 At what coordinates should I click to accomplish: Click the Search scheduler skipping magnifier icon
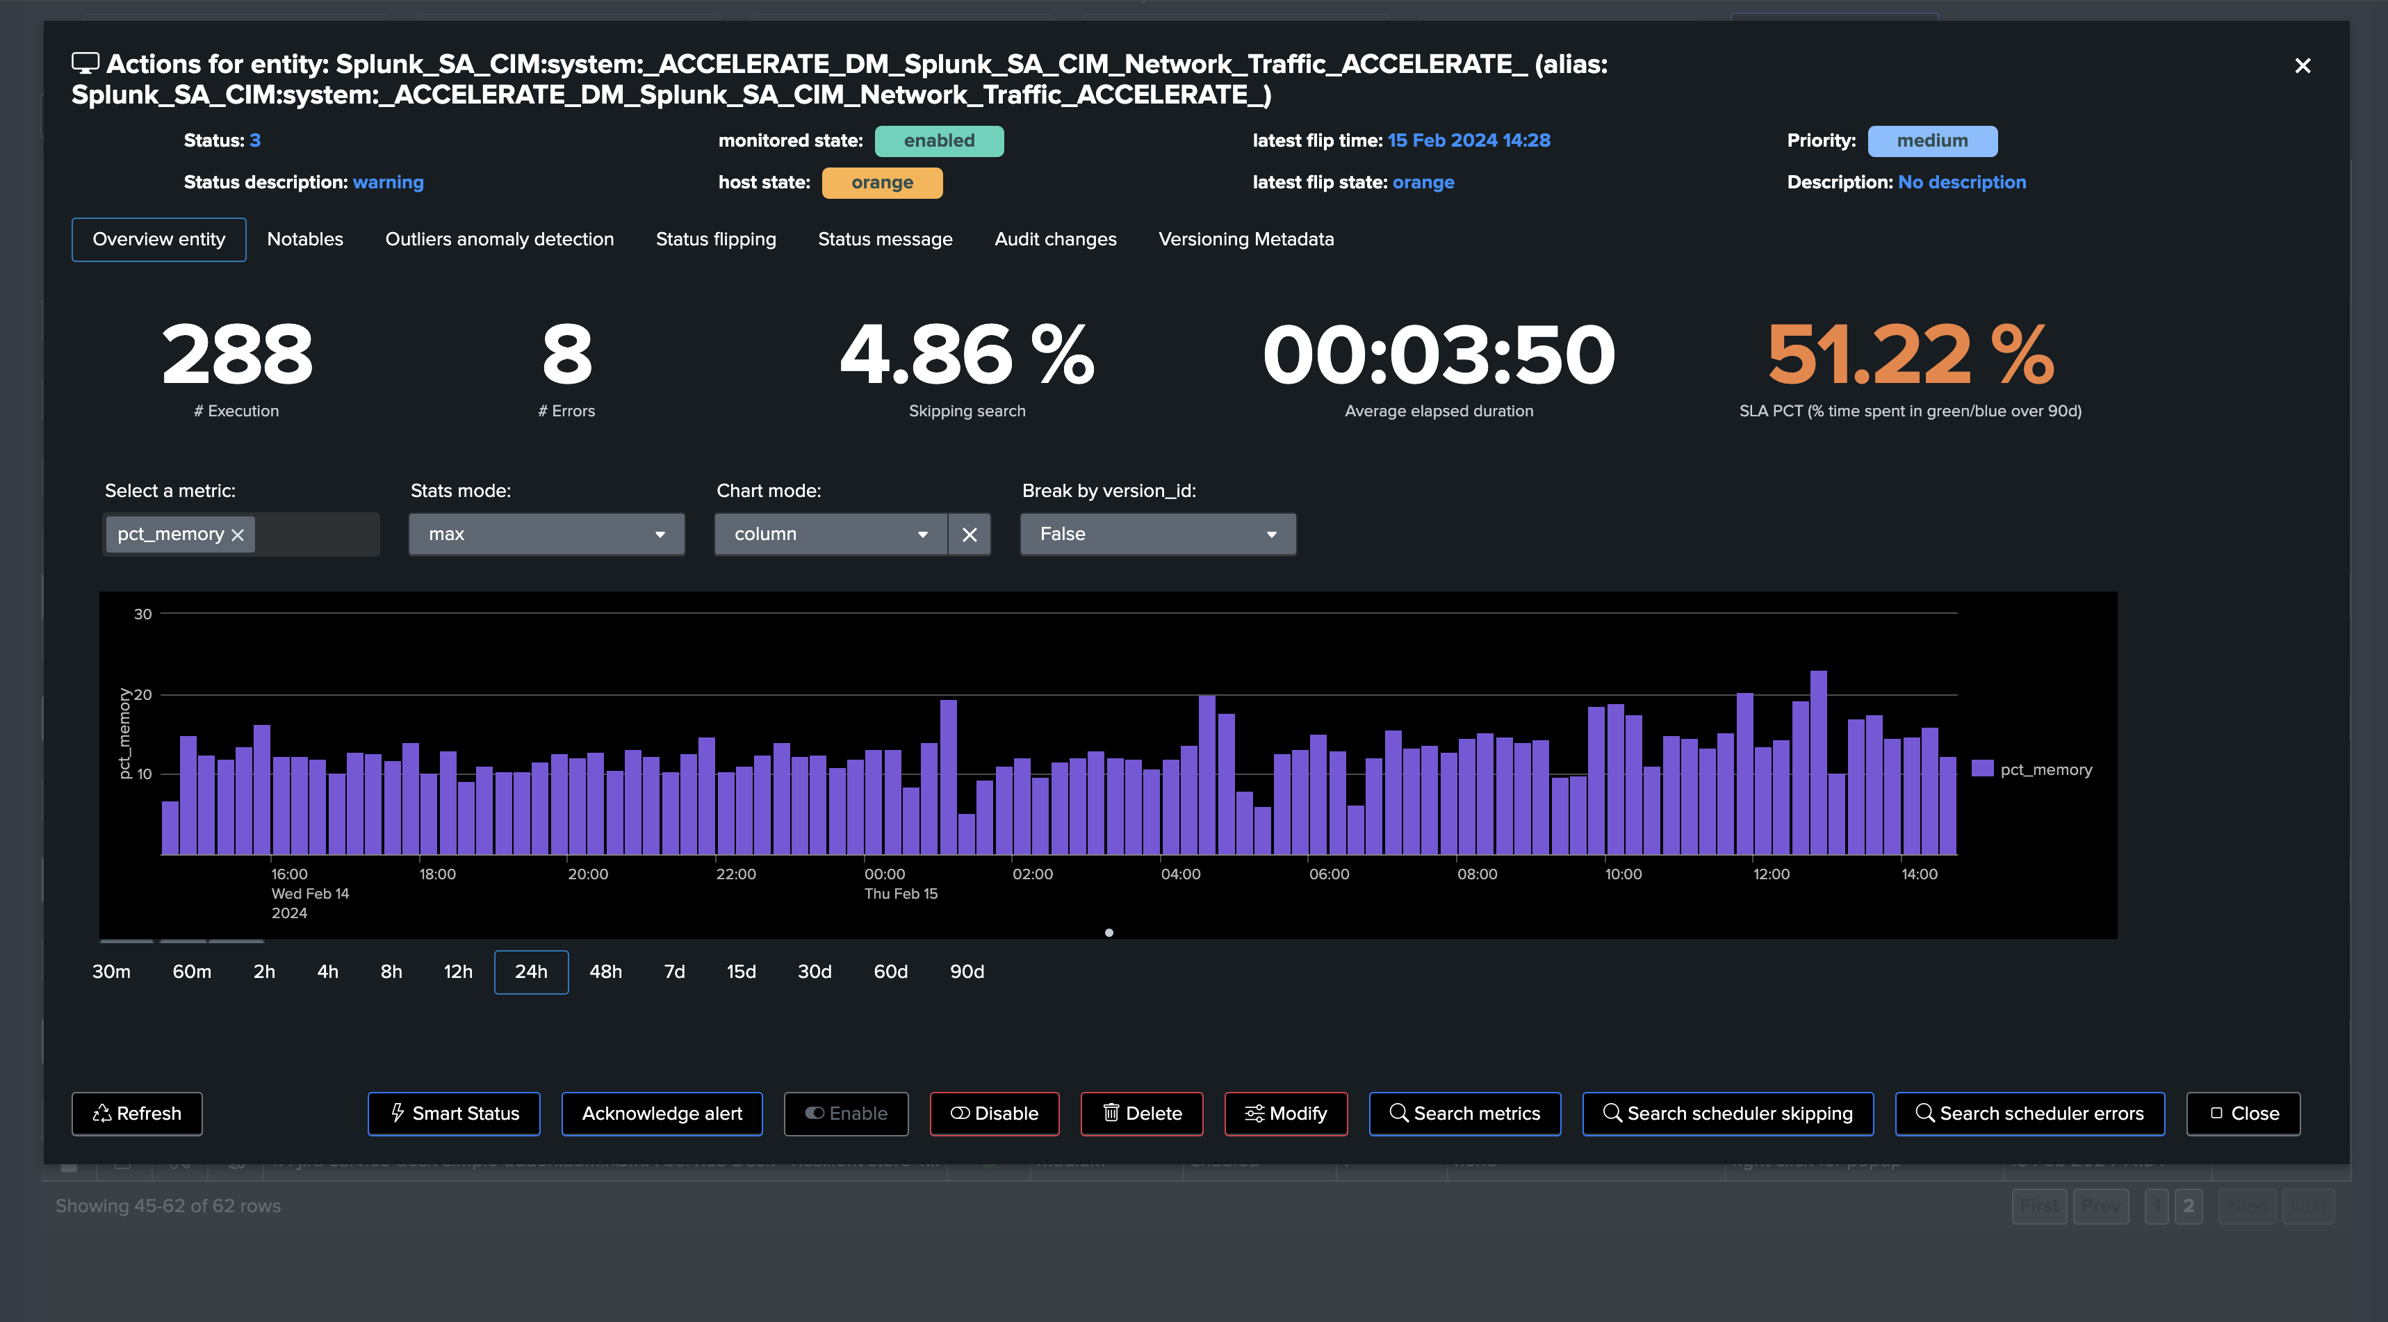[1612, 1113]
